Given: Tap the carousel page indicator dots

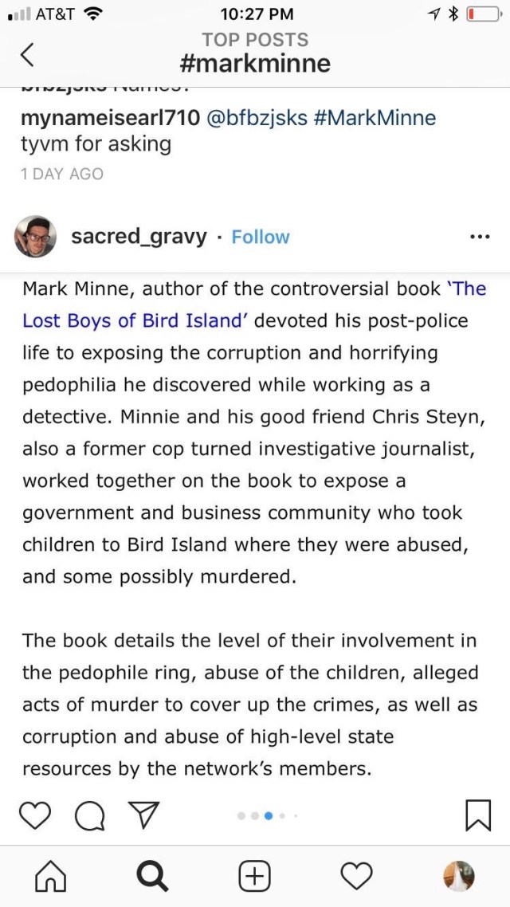Looking at the screenshot, I should [x=267, y=815].
